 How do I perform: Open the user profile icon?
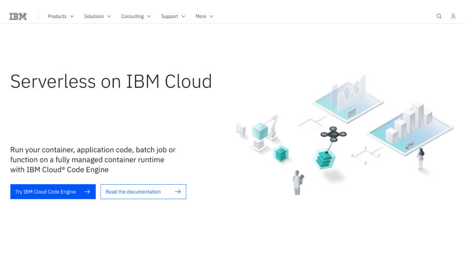pos(453,17)
